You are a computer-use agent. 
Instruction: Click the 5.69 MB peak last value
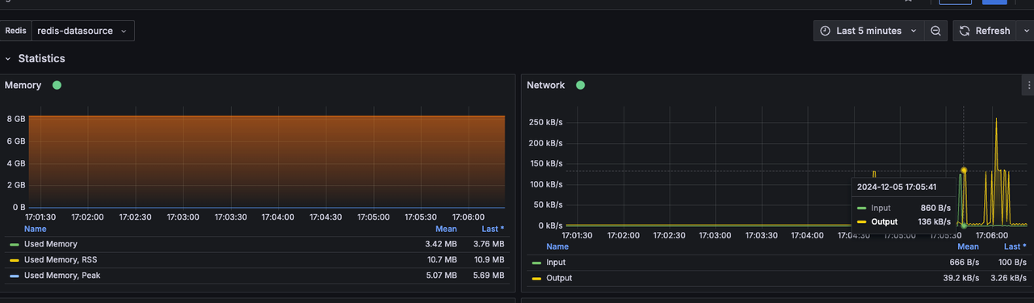tap(488, 276)
